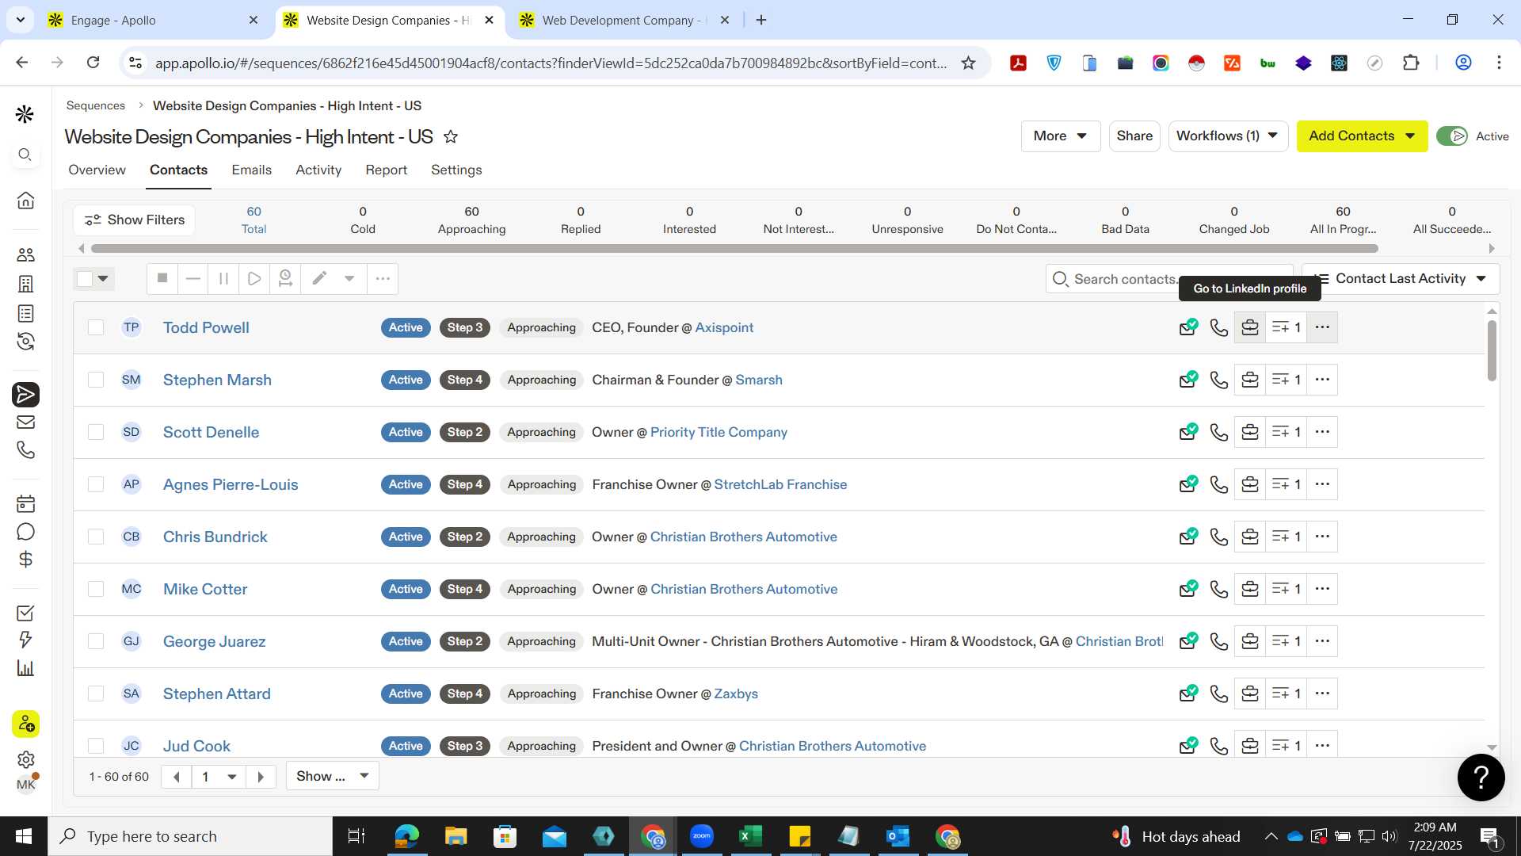Go to Home icon in sidebar
1521x856 pixels.
pos(25,200)
